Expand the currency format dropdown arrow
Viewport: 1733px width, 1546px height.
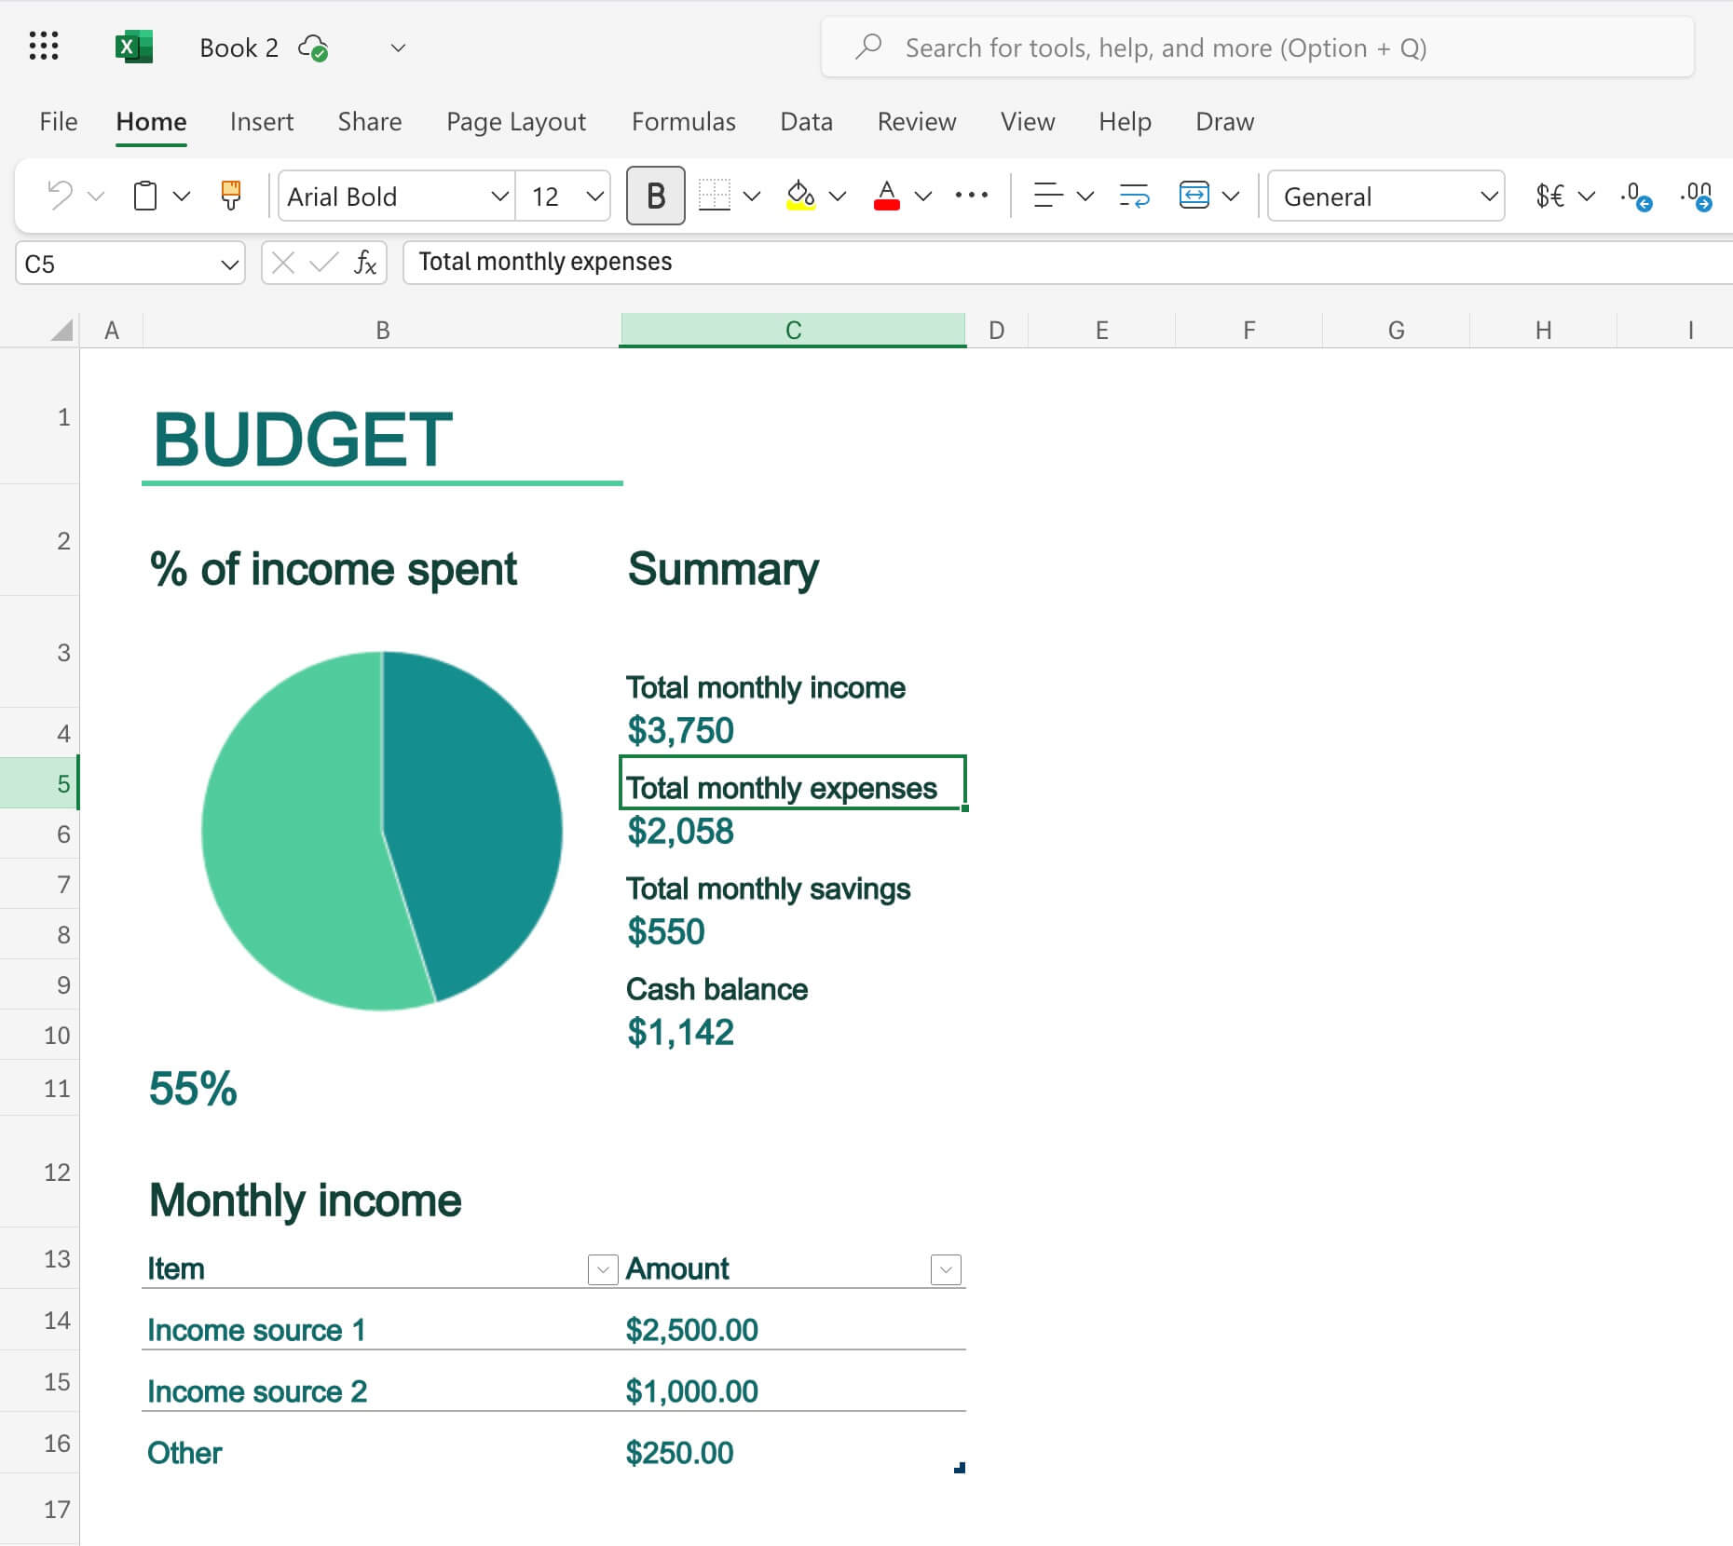pos(1586,196)
